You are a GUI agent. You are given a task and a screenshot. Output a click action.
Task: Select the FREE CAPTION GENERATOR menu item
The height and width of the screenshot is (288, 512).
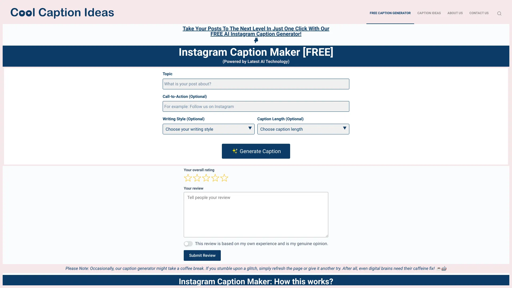pyautogui.click(x=390, y=13)
